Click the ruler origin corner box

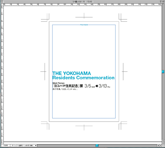coord(2,5)
